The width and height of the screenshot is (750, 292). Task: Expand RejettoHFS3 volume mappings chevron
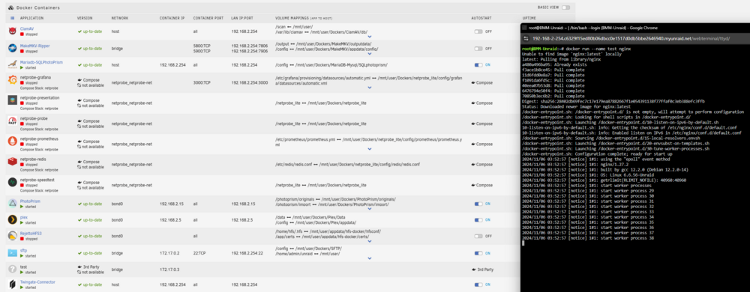click(369, 241)
